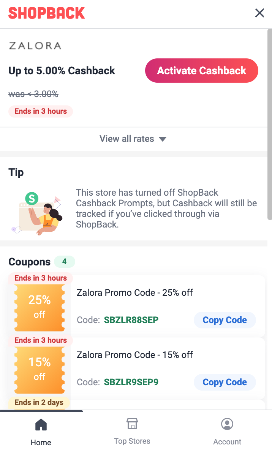Click the ShopBack logo
This screenshot has width=272, height=452.
[x=47, y=13]
